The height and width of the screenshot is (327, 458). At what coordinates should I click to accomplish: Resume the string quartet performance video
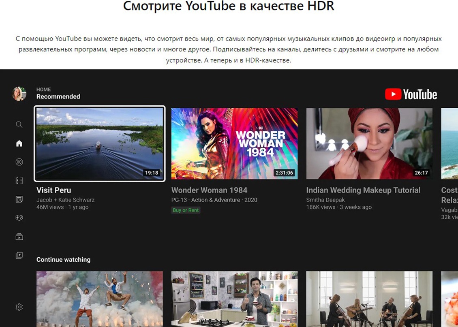[x=369, y=299]
